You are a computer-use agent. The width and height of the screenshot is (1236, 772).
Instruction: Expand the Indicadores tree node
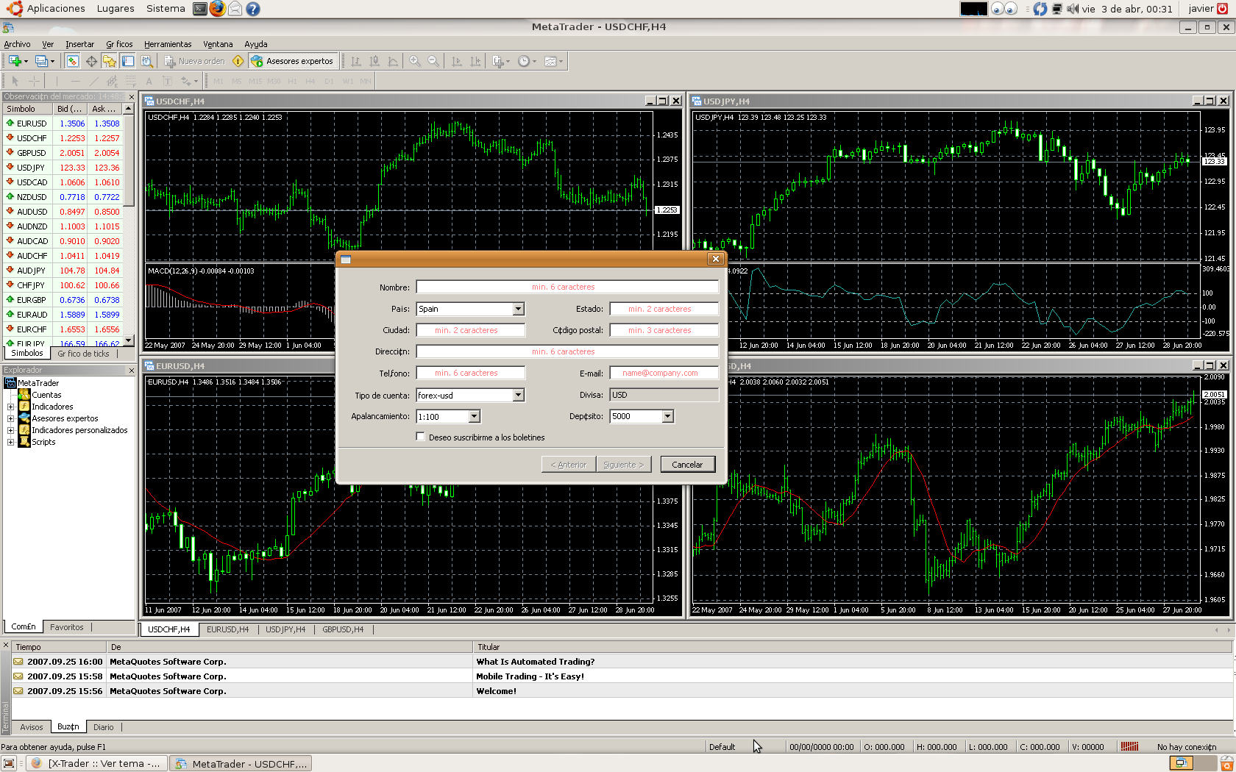[10, 407]
